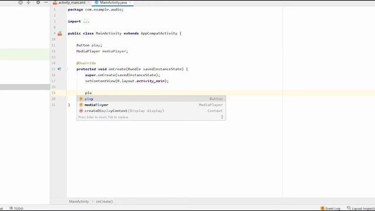Image resolution: width=375 pixels, height=211 pixels.
Task: Click the 'MediaPlayer mediaPlayer;' declaration
Action: tap(102, 51)
